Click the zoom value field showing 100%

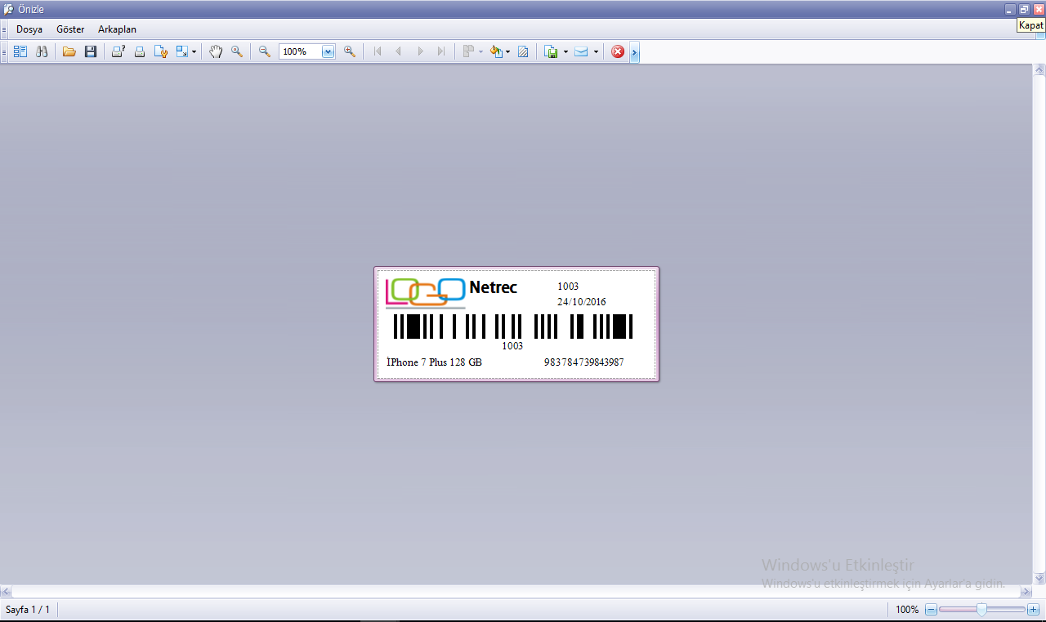301,51
